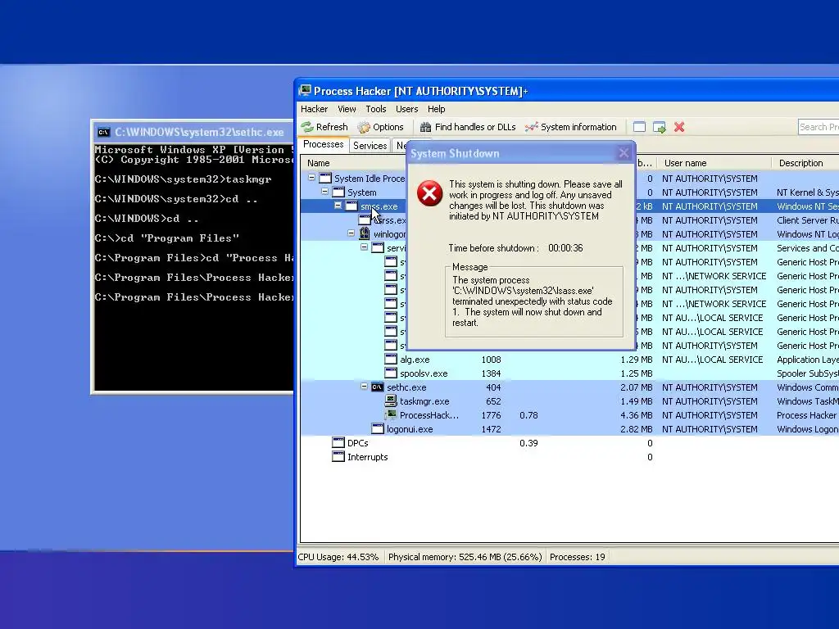Open the Tools menu

point(375,109)
